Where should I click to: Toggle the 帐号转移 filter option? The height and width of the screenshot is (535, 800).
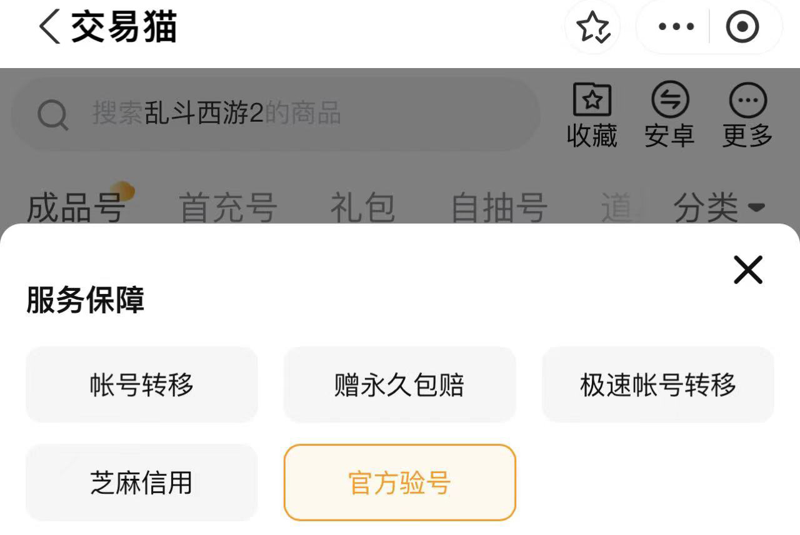[142, 385]
